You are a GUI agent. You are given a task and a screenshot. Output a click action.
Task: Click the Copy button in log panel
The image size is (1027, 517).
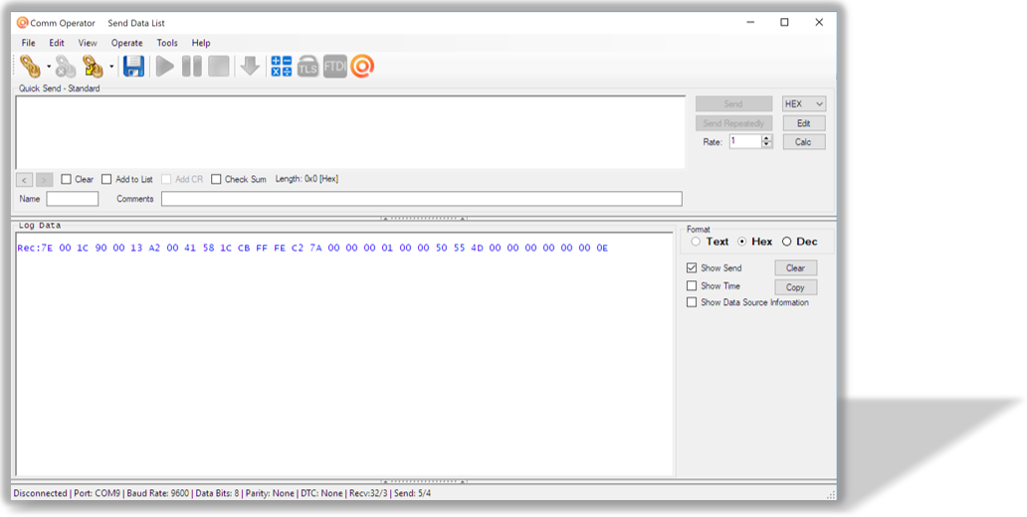tap(796, 287)
